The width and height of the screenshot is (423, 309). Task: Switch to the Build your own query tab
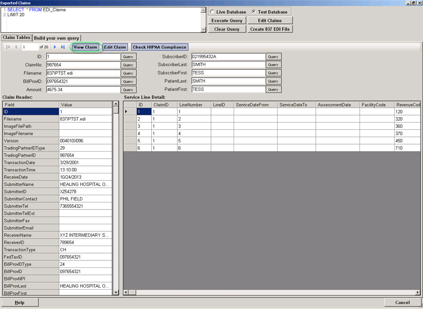(x=56, y=38)
